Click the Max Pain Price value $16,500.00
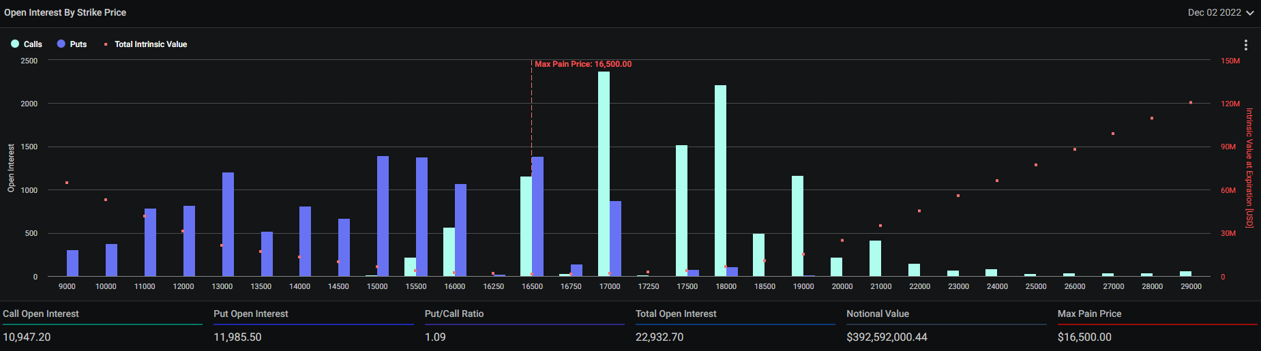Viewport: 1261px width, 351px height. point(1084,337)
